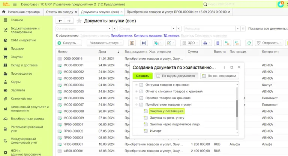Click the refresh list icon in toolbar
Viewport: 288px width, 156px height.
click(x=248, y=43)
